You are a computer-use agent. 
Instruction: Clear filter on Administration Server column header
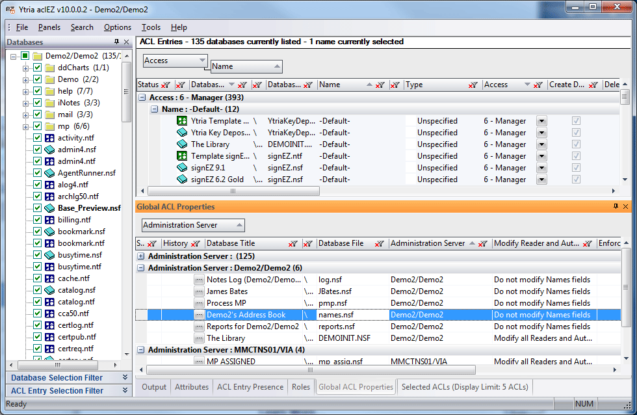coord(482,243)
